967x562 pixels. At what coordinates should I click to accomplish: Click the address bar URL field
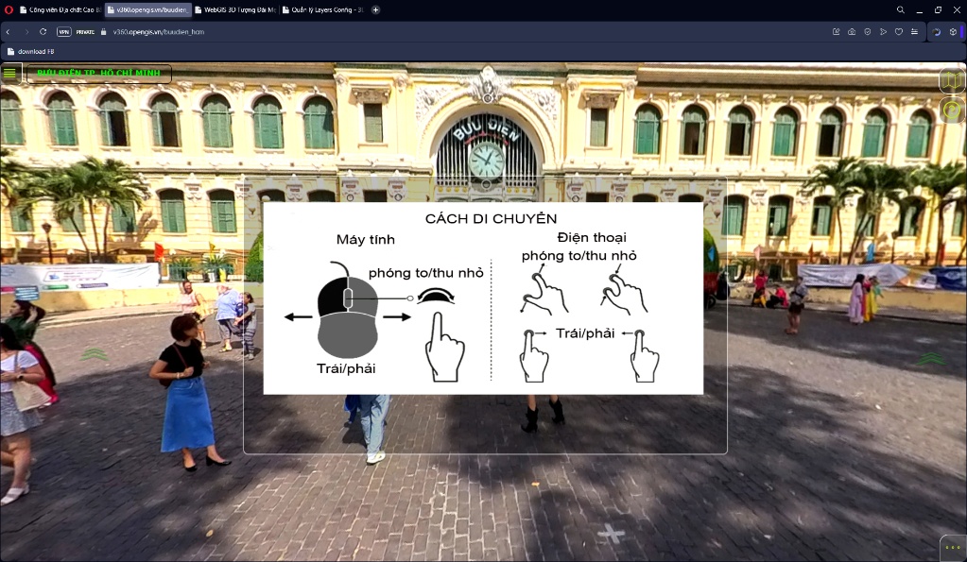(432, 31)
